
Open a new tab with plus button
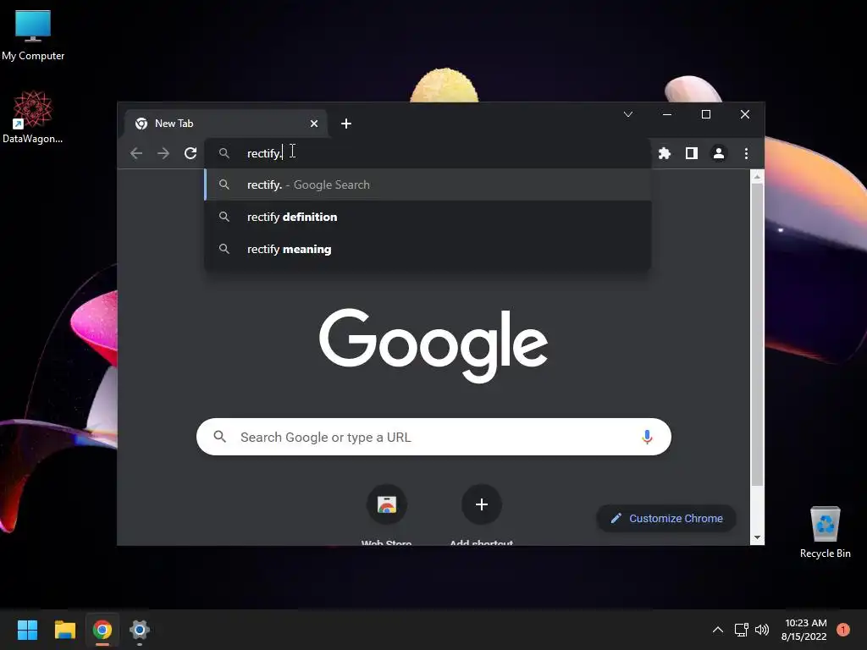(346, 124)
